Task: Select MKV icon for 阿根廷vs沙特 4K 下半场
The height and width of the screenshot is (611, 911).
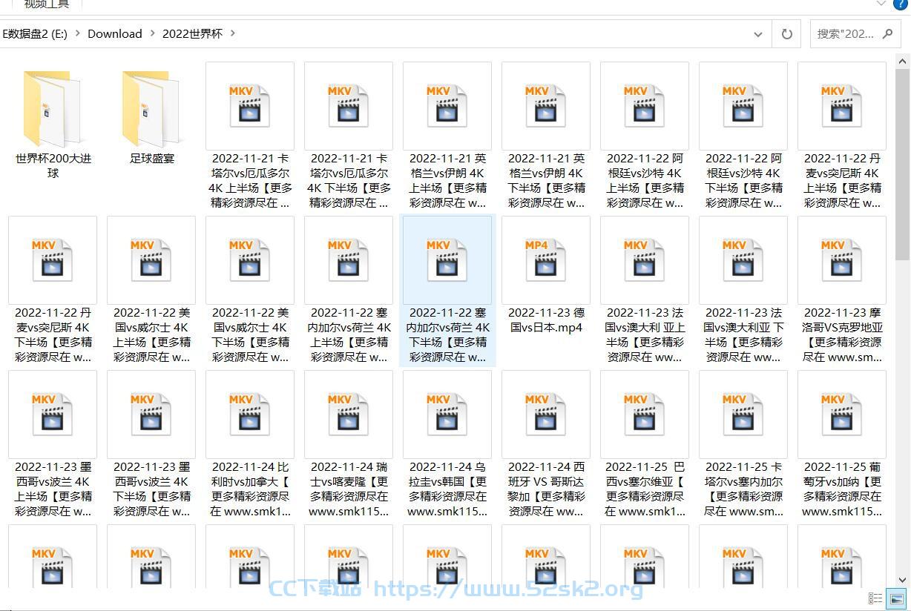Action: click(743, 106)
